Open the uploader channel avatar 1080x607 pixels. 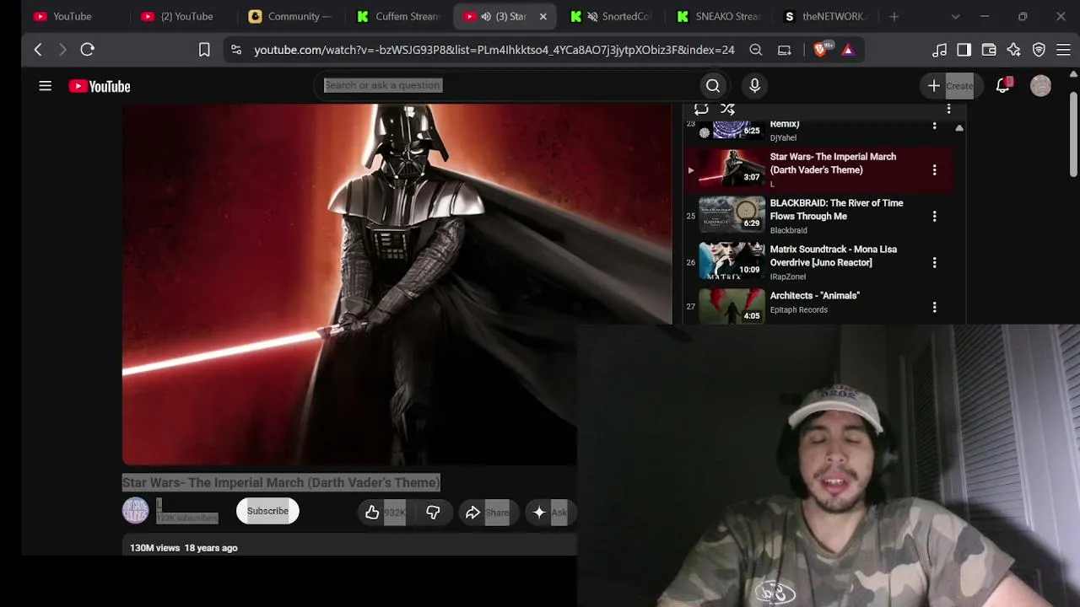point(136,511)
